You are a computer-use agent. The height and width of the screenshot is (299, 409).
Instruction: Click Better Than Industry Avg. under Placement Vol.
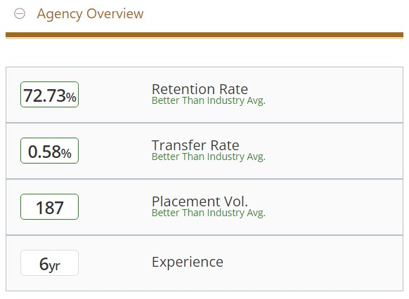click(209, 213)
